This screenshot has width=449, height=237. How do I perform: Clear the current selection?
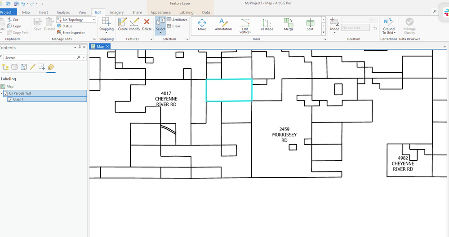coord(174,26)
